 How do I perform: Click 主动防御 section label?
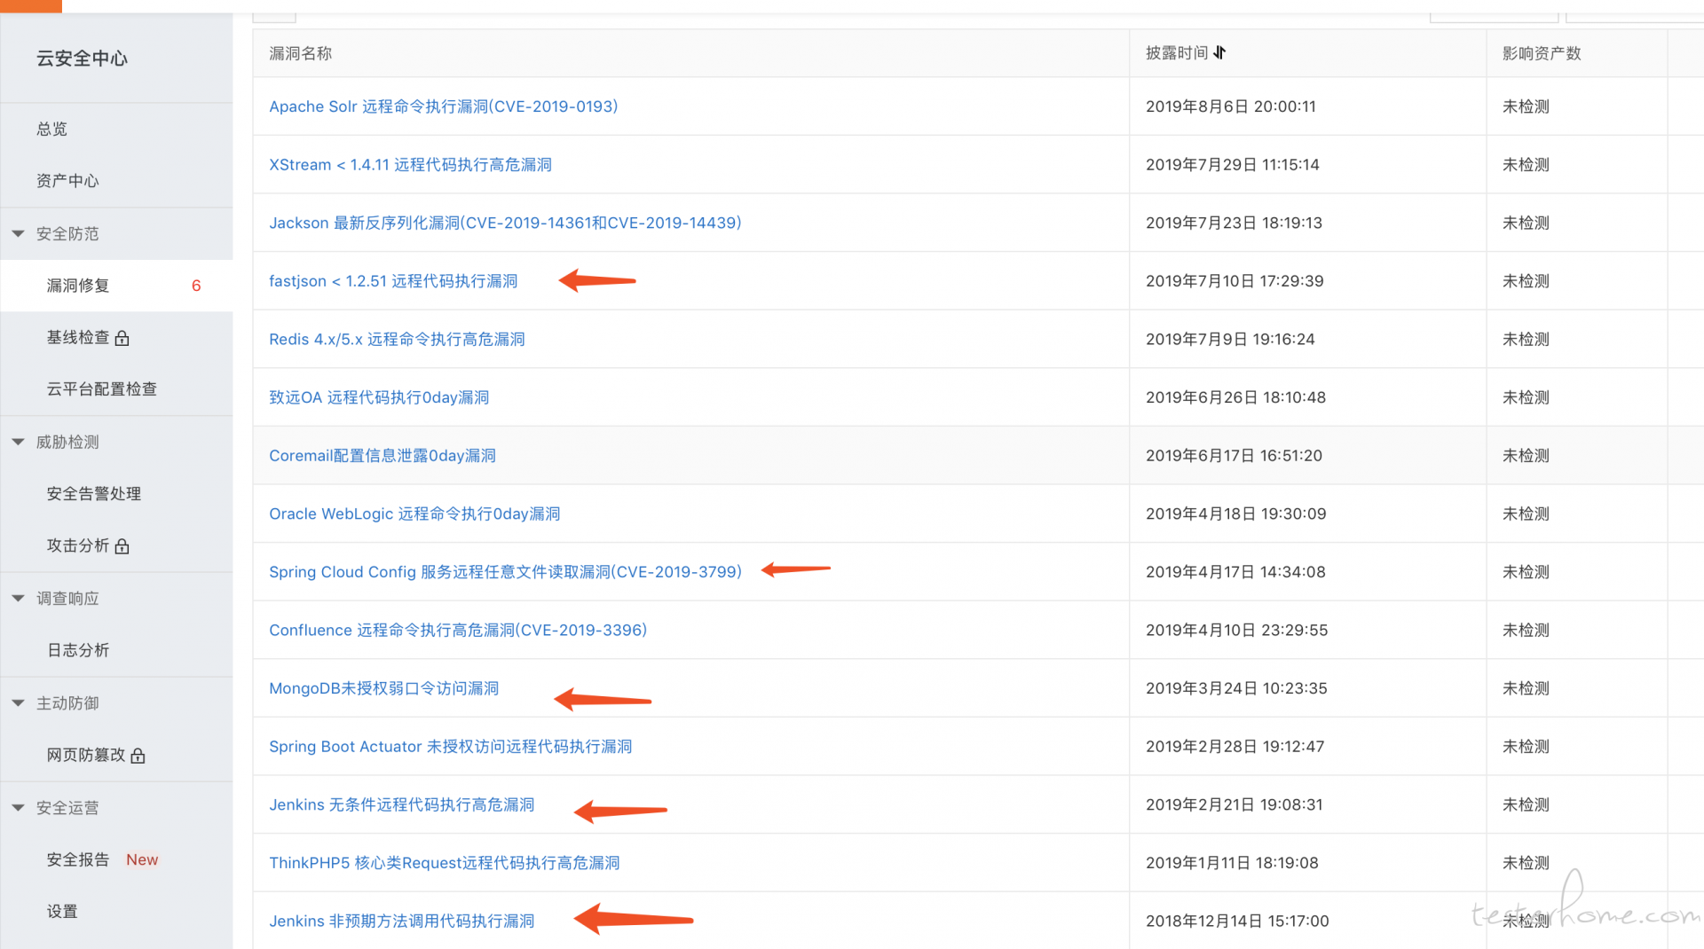click(x=67, y=703)
